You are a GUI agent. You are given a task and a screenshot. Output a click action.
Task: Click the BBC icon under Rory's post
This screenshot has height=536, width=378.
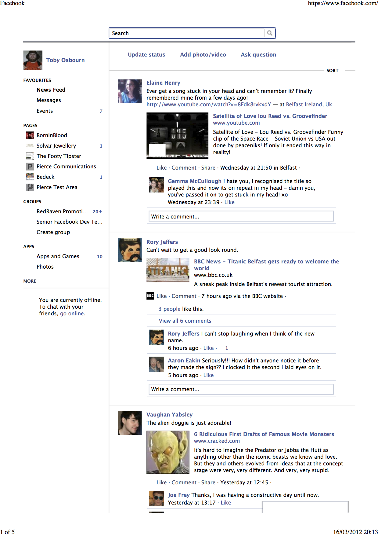(150, 296)
